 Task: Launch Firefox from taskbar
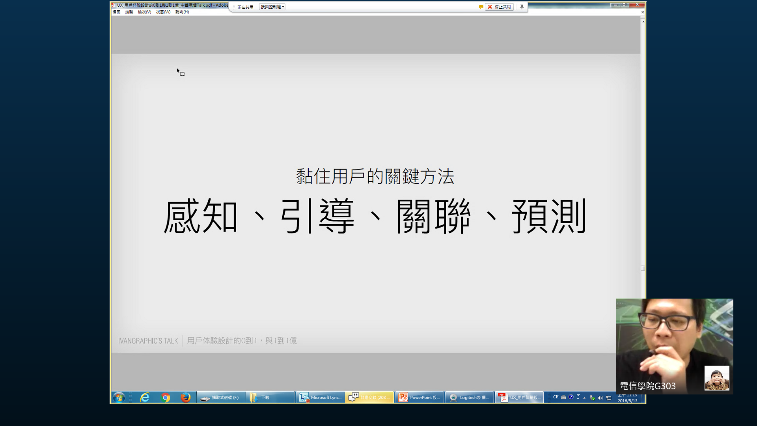(x=185, y=397)
